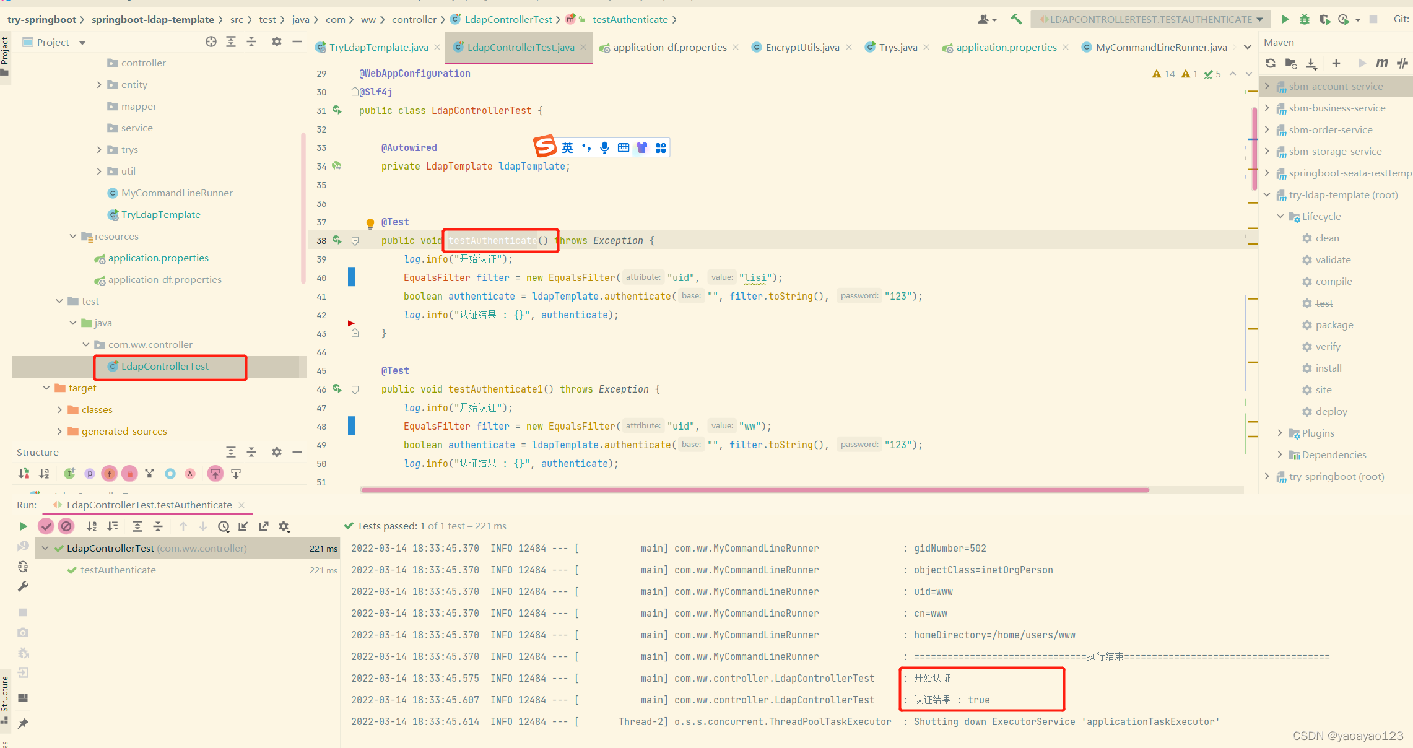Image resolution: width=1413 pixels, height=748 pixels.
Task: Run the Maven install lifecycle goal
Action: point(1328,368)
